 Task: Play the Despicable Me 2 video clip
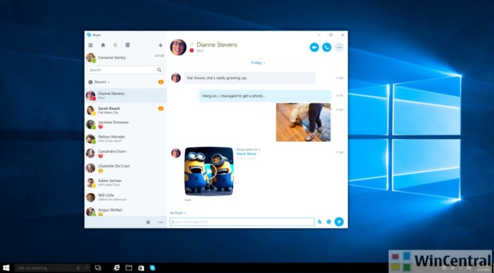click(x=209, y=172)
